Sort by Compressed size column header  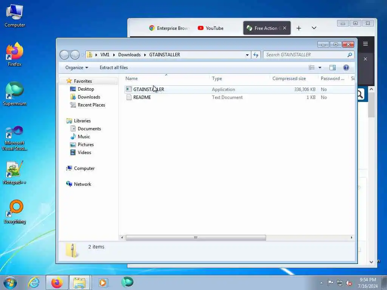294,79
